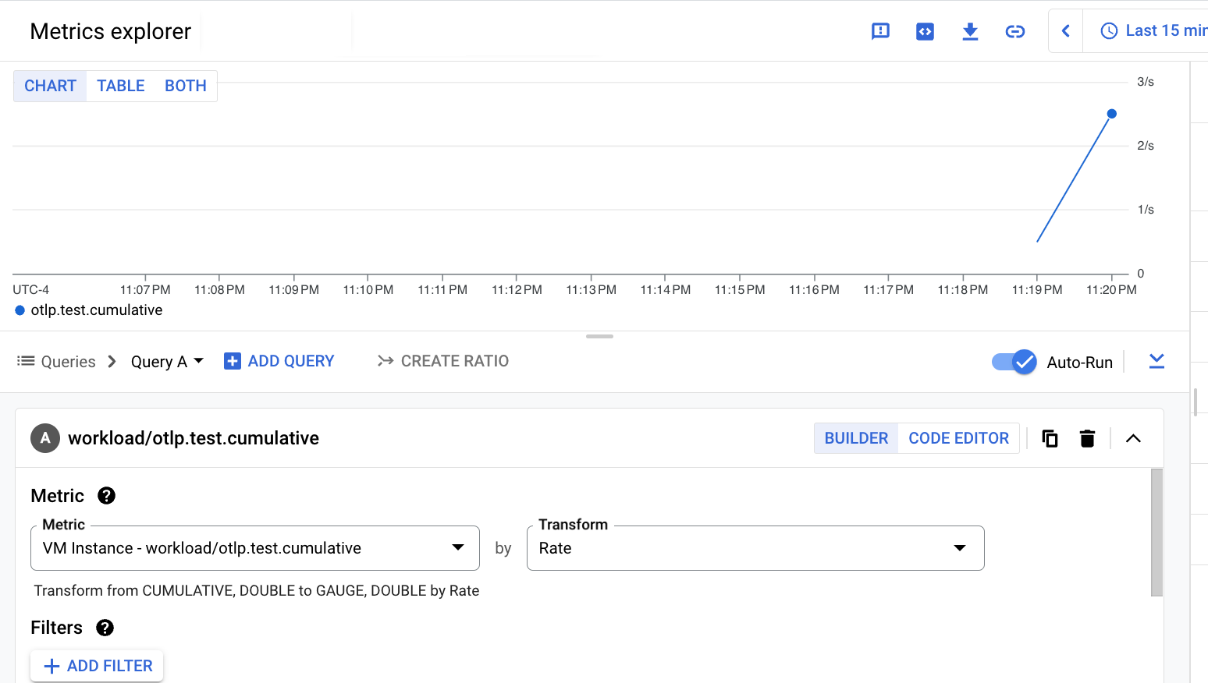The image size is (1208, 683).
Task: Switch to the CODE EDITOR tab
Action: point(958,437)
